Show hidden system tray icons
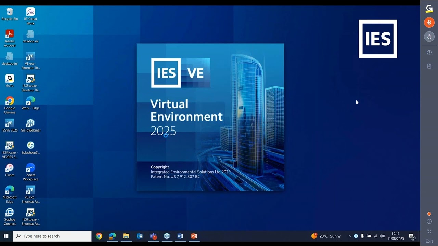The height and width of the screenshot is (246, 438). [x=349, y=236]
